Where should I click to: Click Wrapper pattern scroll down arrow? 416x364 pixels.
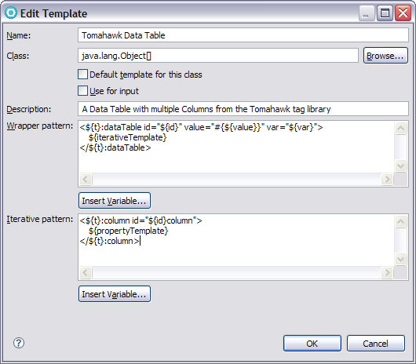(400, 166)
